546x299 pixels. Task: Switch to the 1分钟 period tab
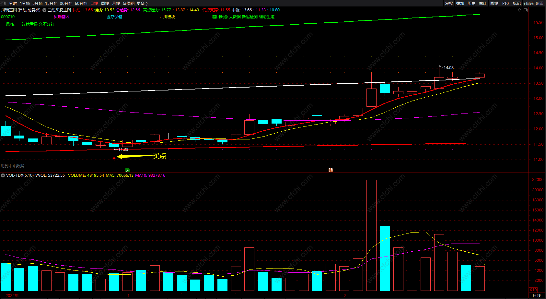coord(25,3)
